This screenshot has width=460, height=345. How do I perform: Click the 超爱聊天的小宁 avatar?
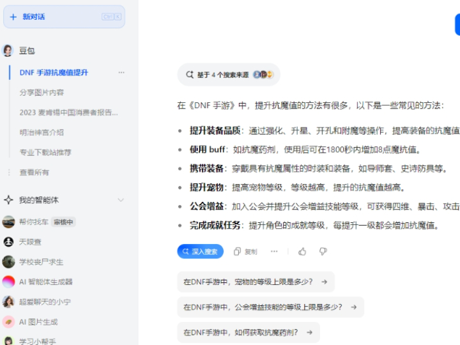(x=8, y=302)
